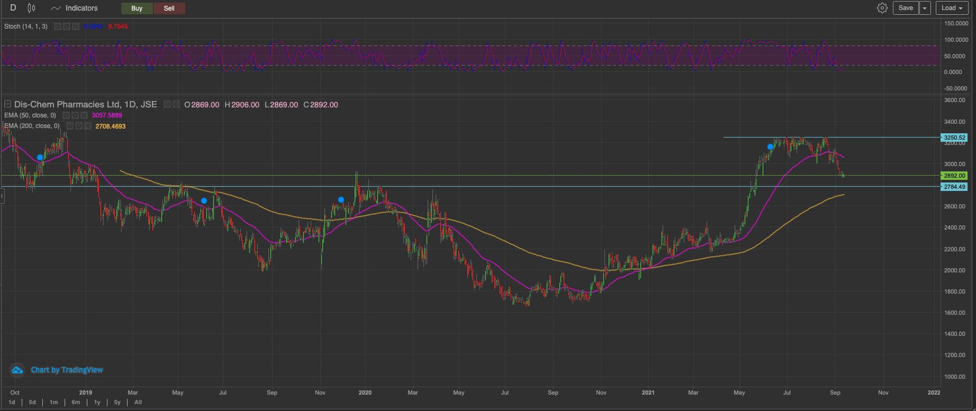Switch to the 5y time range
The height and width of the screenshot is (411, 976).
pyautogui.click(x=117, y=403)
